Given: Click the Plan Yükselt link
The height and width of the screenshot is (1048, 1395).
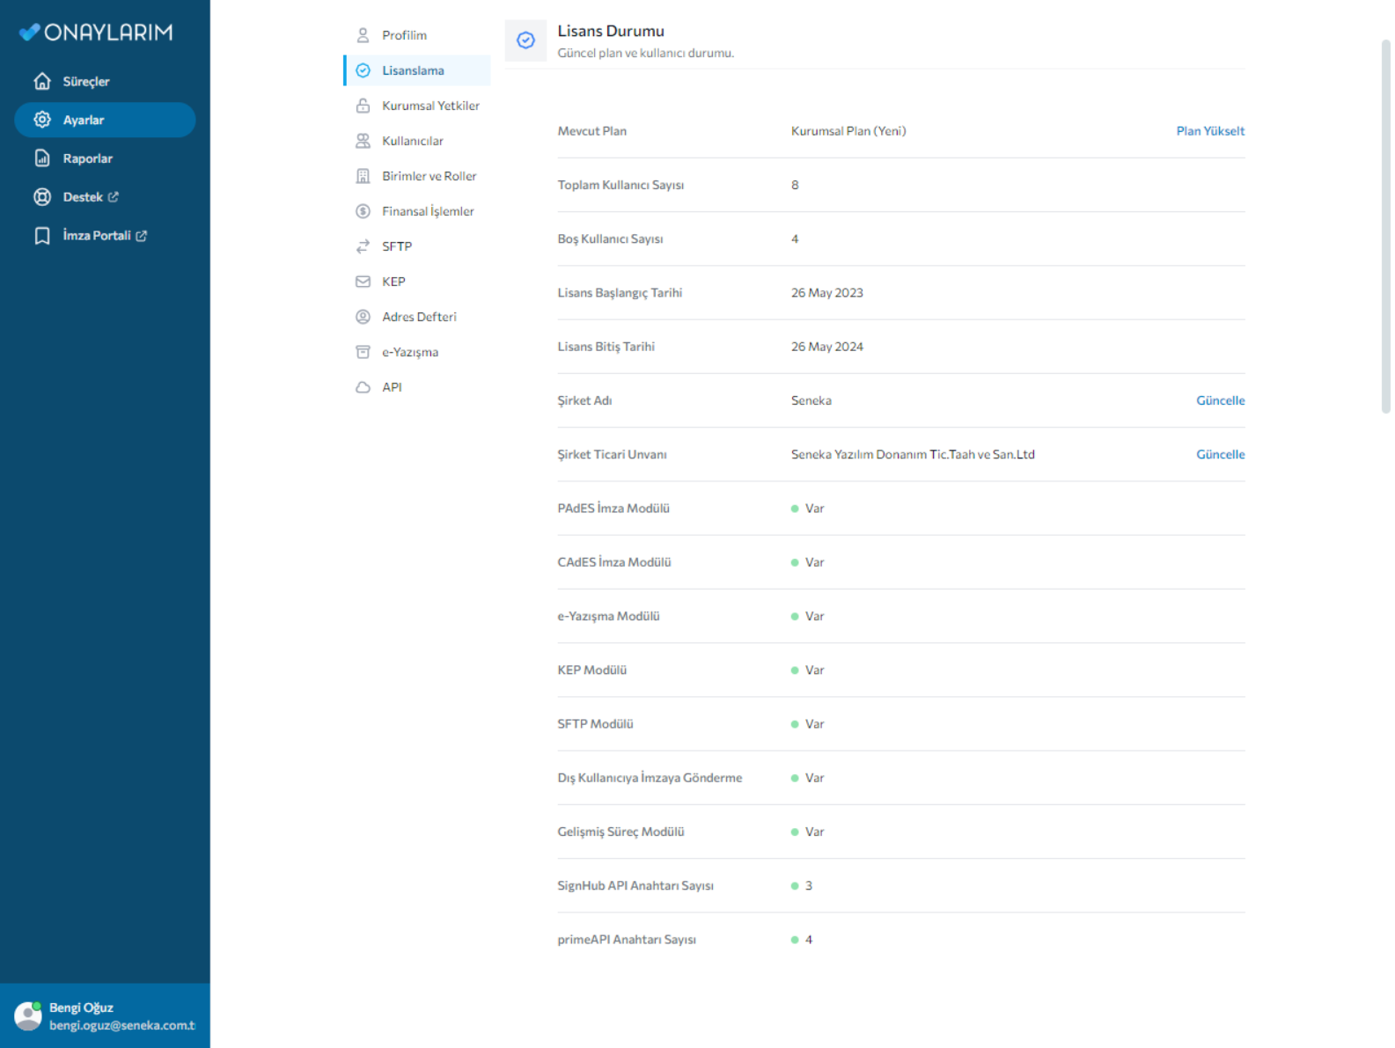Looking at the screenshot, I should tap(1209, 131).
